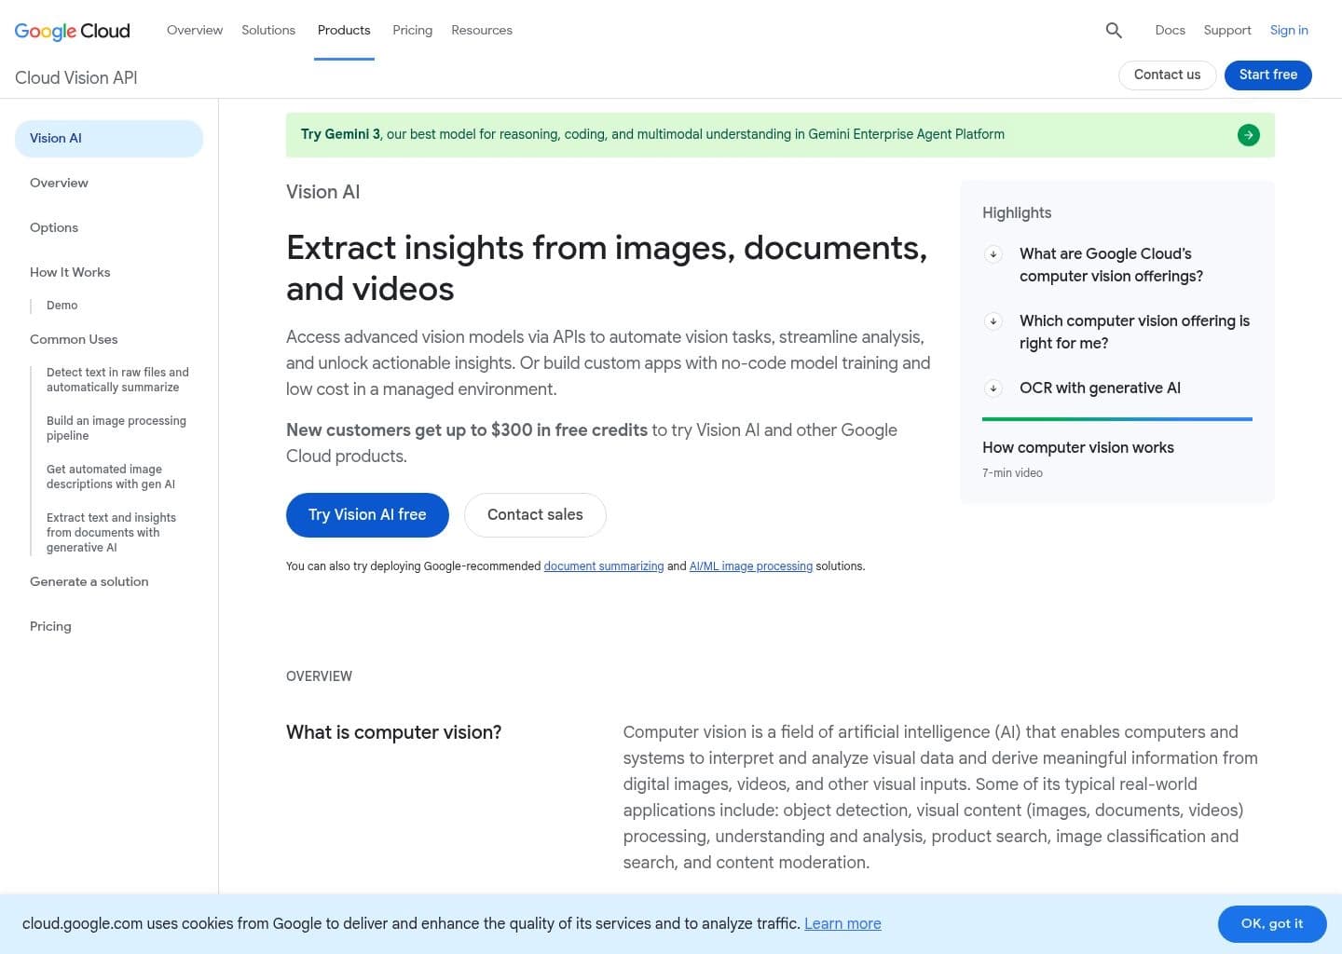Screen dimensions: 1342x954
Task: Select the Products navigation tab
Action: tap(344, 30)
